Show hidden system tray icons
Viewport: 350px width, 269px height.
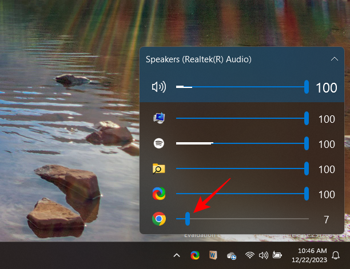(x=177, y=255)
